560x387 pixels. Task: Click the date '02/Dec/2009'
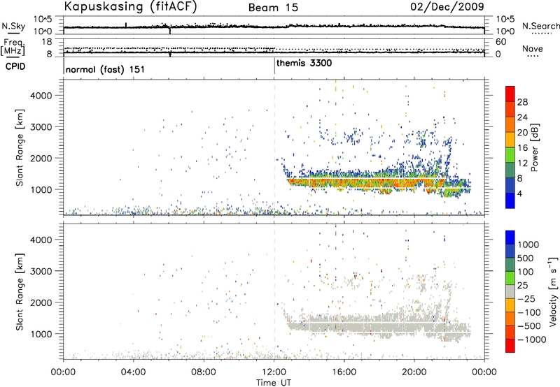coord(447,7)
